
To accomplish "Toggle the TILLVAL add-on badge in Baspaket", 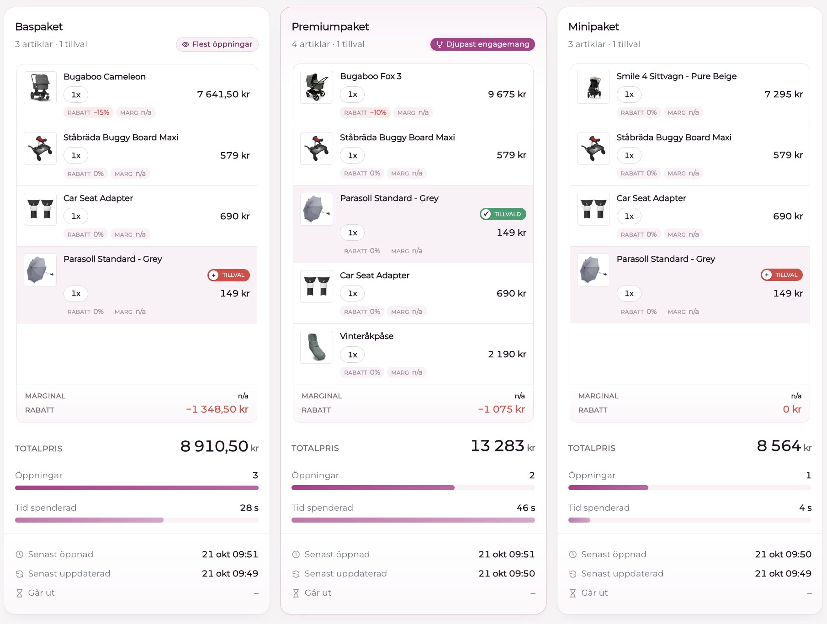I will click(x=228, y=275).
